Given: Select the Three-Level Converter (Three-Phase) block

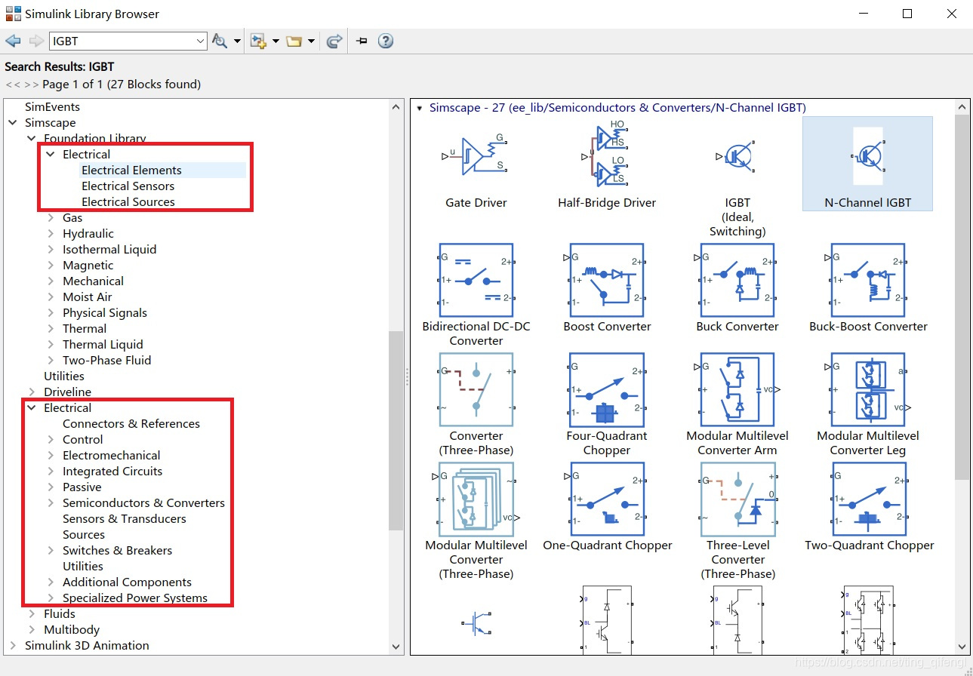Looking at the screenshot, I should (x=737, y=521).
